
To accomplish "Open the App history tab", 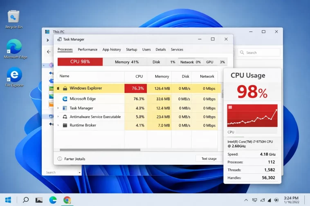I will point(112,49).
